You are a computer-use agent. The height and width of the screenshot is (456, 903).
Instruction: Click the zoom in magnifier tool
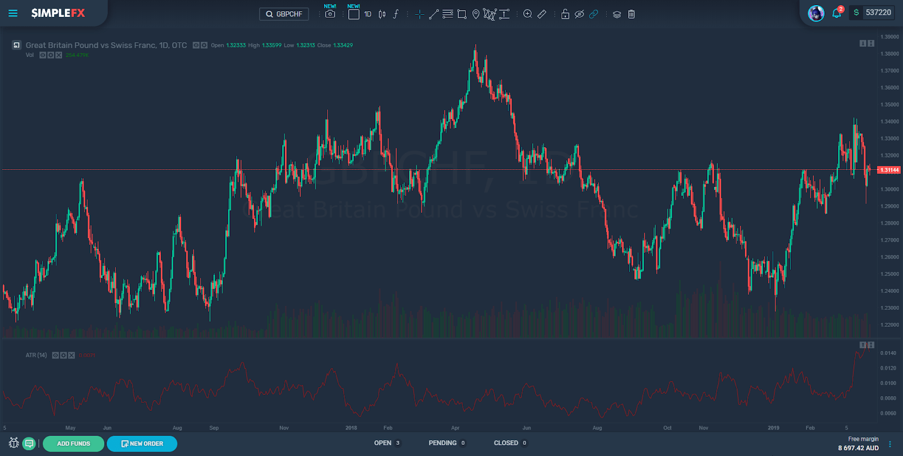click(x=528, y=14)
